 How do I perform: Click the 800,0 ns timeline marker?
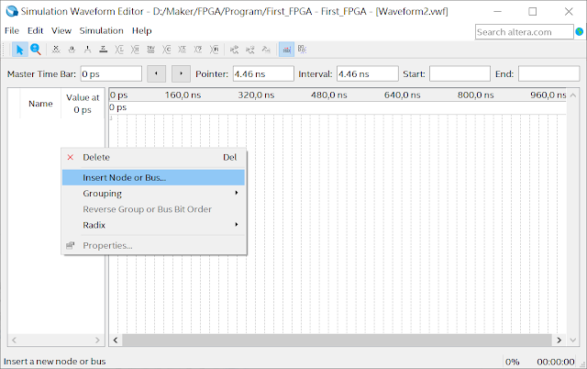(x=476, y=95)
